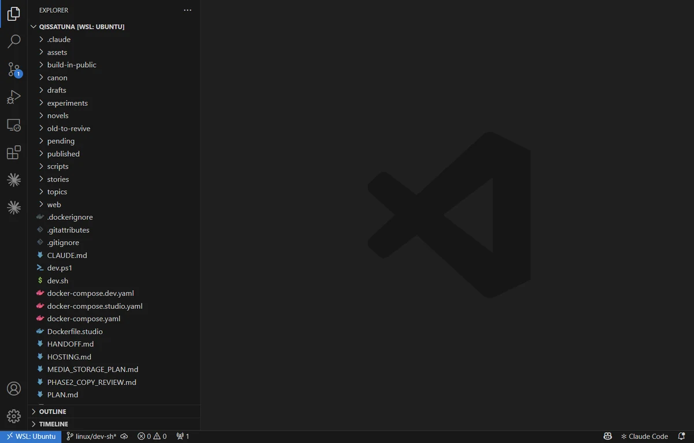Image resolution: width=694 pixels, height=443 pixels.
Task: Open MEDIA_STORAGE_PLAN.md
Action: 114,370
